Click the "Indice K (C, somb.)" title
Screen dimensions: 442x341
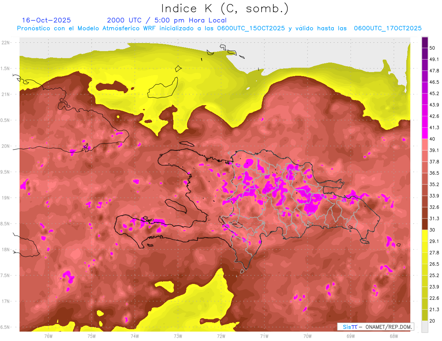pyautogui.click(x=225, y=8)
